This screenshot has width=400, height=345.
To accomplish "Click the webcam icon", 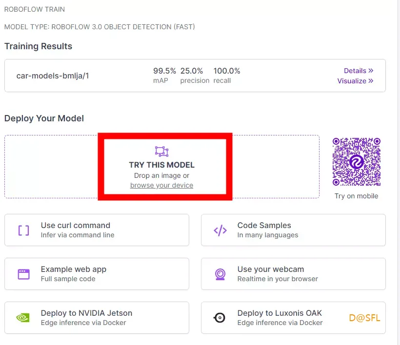I will coord(220,274).
